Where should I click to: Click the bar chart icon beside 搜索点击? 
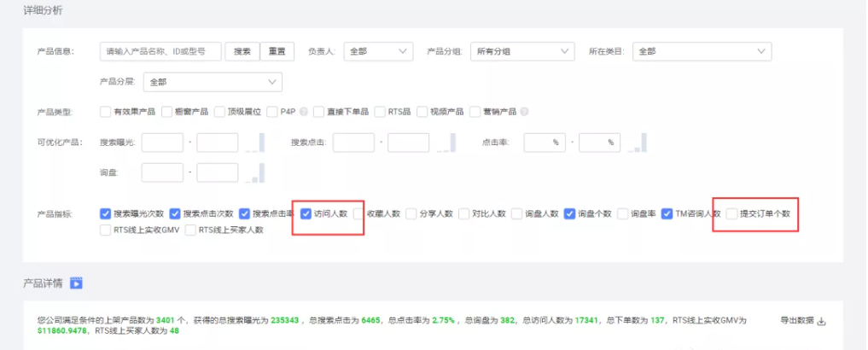[446, 143]
